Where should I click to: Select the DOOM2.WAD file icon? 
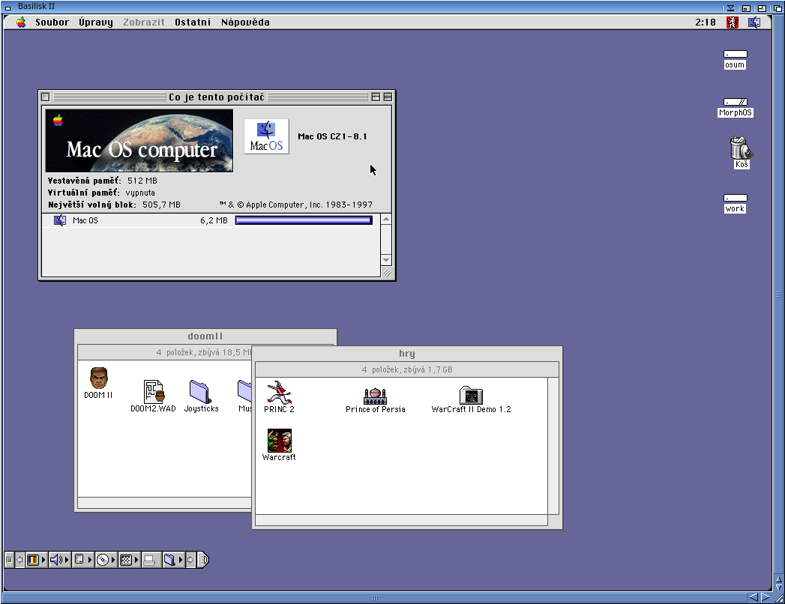pyautogui.click(x=154, y=391)
